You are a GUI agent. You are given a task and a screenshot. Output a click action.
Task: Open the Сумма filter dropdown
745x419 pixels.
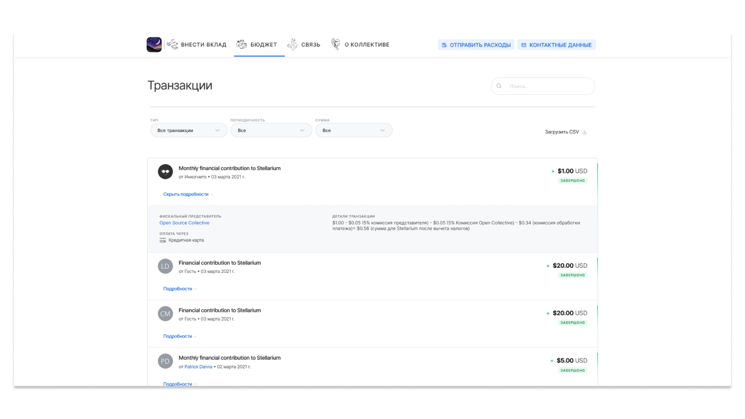[353, 130]
